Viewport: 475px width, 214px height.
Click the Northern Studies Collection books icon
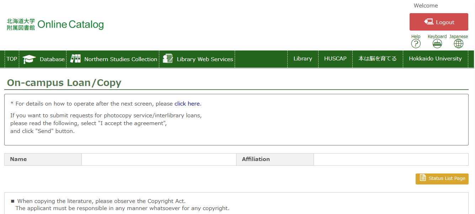[x=75, y=59]
